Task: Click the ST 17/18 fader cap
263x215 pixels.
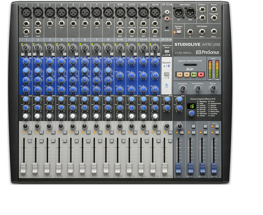Action: pyautogui.click(x=164, y=169)
